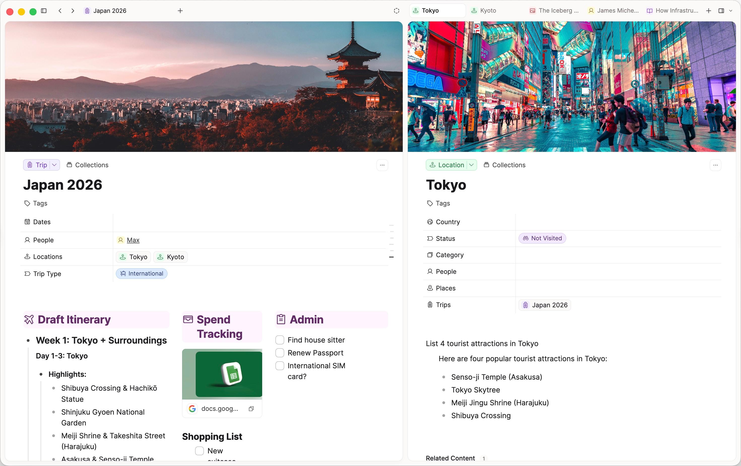Click the Country value field
The height and width of the screenshot is (466, 741).
pyautogui.click(x=618, y=222)
